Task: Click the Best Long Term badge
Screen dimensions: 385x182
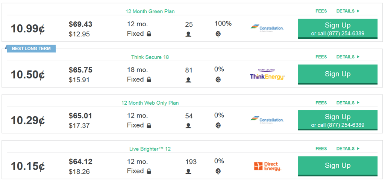Action: 31,48
